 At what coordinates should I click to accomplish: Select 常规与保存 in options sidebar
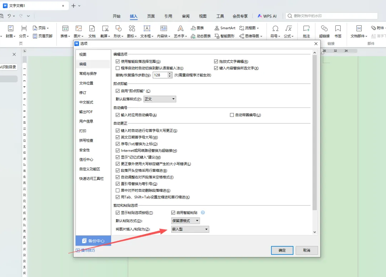tap(93, 74)
